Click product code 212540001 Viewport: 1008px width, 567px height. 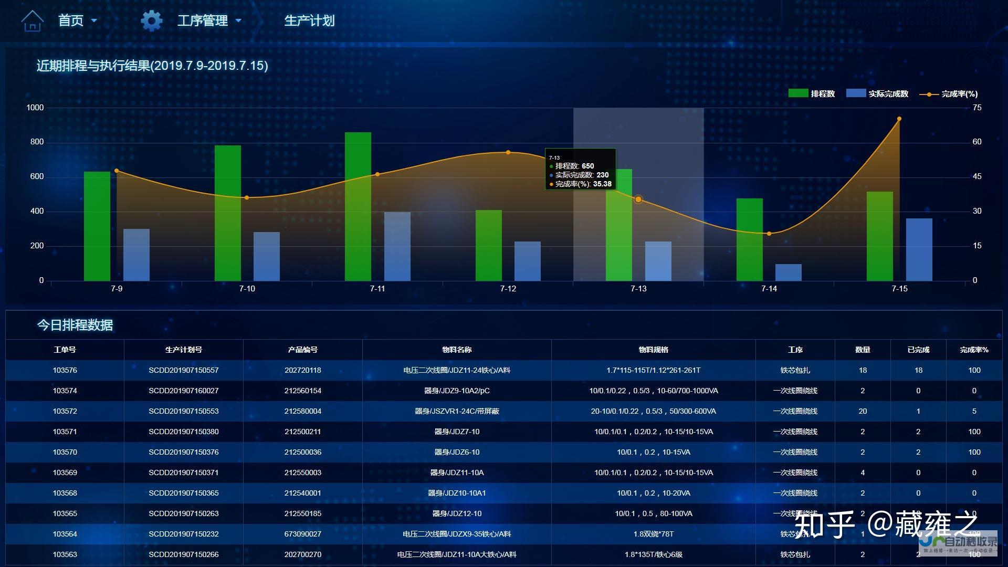click(303, 493)
